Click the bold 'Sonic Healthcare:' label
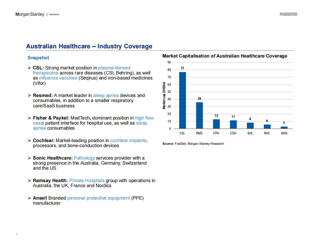 [x=53, y=158]
